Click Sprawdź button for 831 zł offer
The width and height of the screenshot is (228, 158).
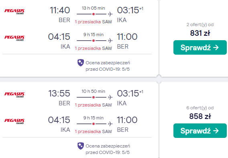200,47
